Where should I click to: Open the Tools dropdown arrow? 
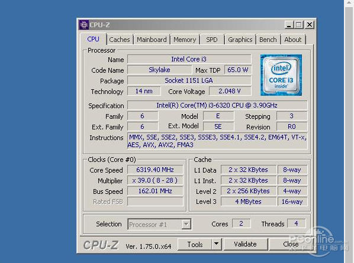tap(216, 244)
